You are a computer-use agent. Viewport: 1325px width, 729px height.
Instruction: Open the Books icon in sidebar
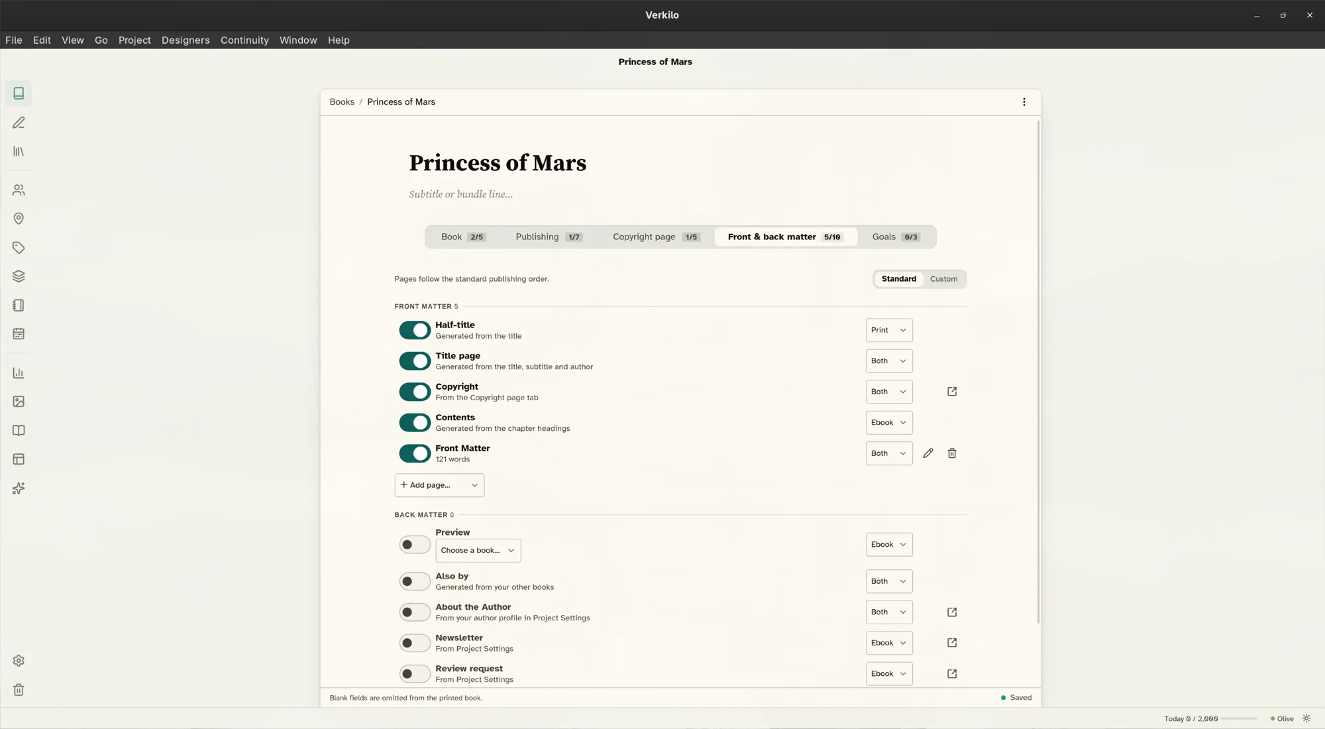[x=19, y=93]
